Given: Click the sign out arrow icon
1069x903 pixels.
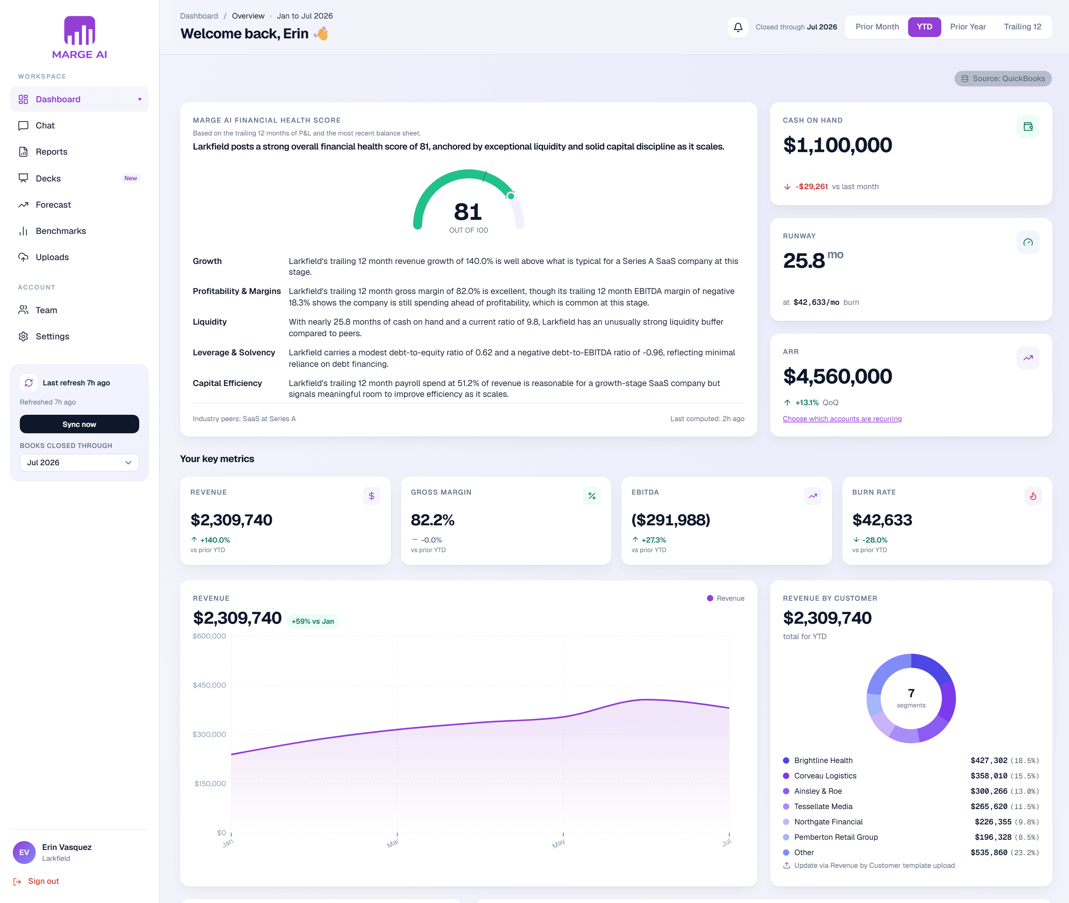Looking at the screenshot, I should (x=17, y=882).
